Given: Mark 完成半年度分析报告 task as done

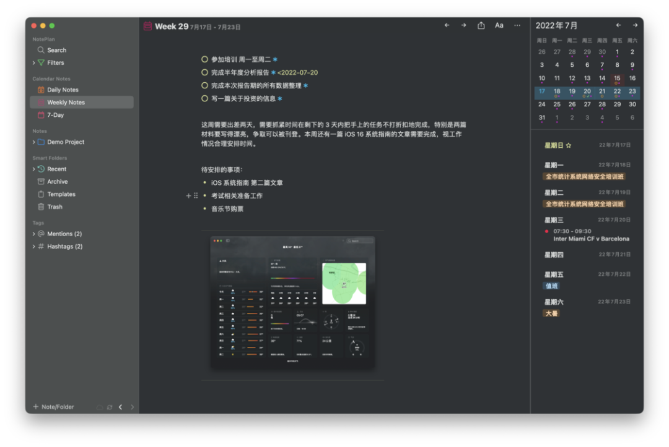Looking at the screenshot, I should point(205,72).
